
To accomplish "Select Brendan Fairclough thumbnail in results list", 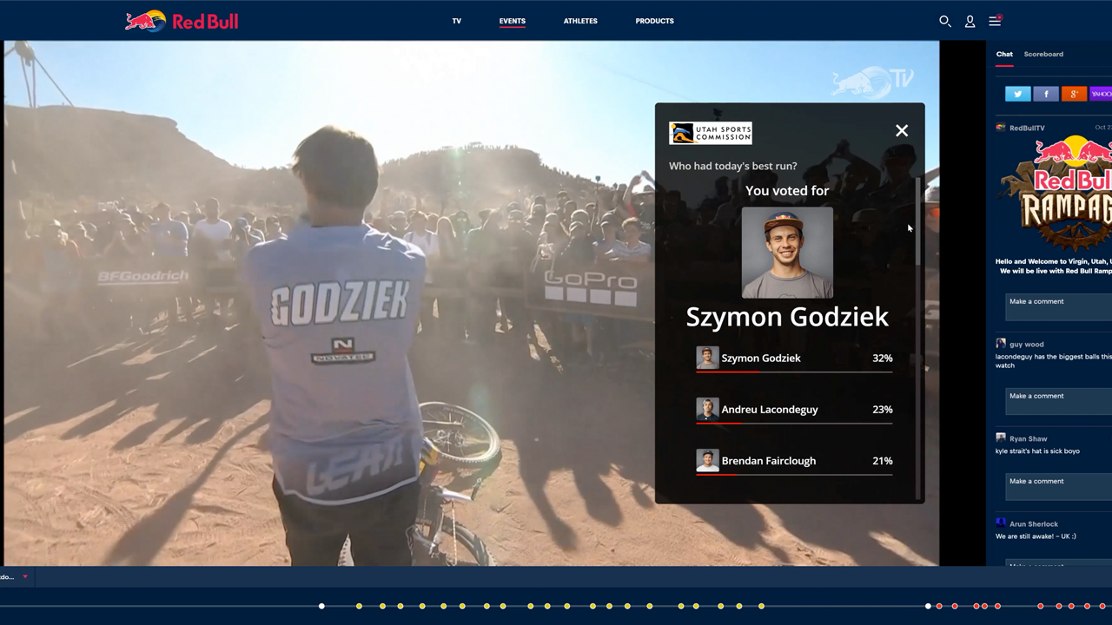I will (707, 460).
